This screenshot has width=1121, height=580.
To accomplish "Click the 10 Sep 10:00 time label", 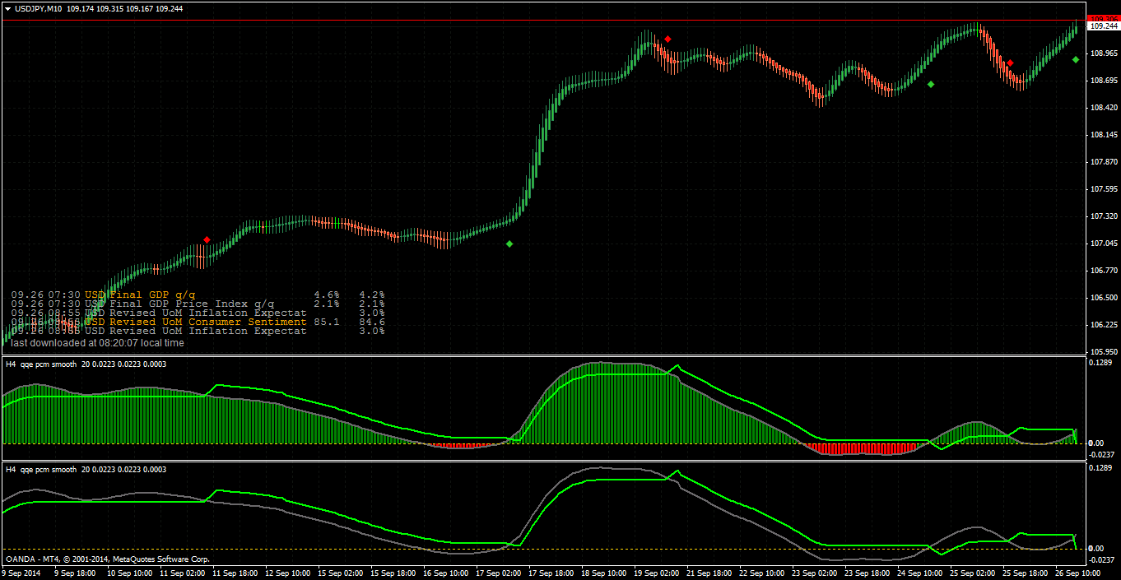I will click(128, 573).
